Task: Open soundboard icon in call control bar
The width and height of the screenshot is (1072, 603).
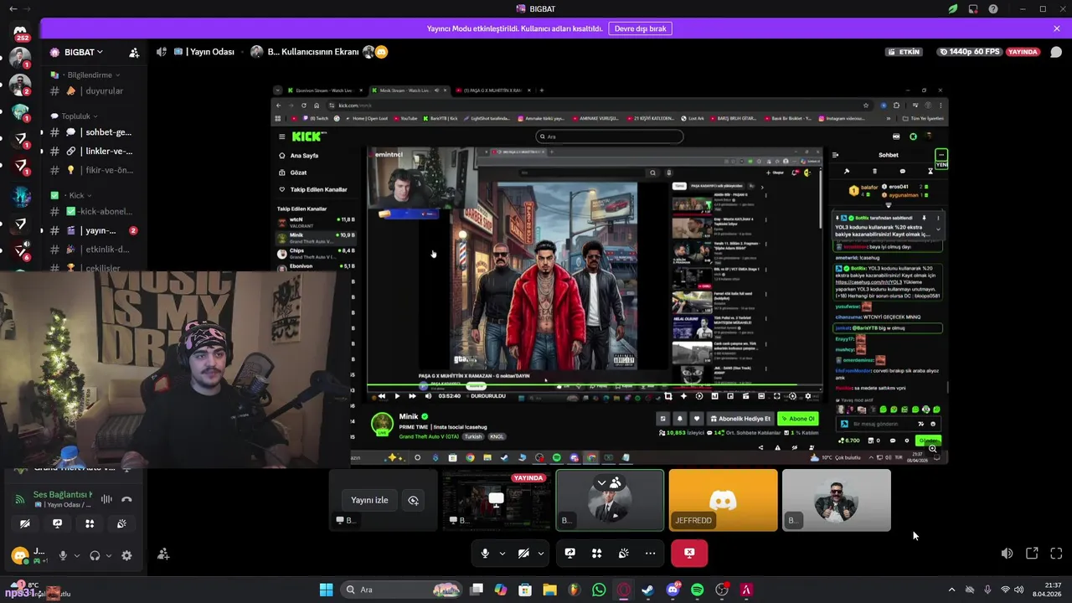Action: pyautogui.click(x=624, y=553)
